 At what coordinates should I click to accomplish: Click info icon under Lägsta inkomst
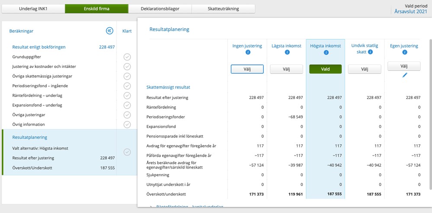click(x=286, y=53)
